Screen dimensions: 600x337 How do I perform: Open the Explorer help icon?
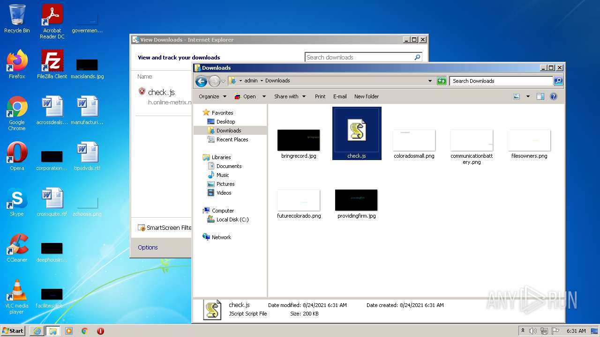click(x=554, y=96)
